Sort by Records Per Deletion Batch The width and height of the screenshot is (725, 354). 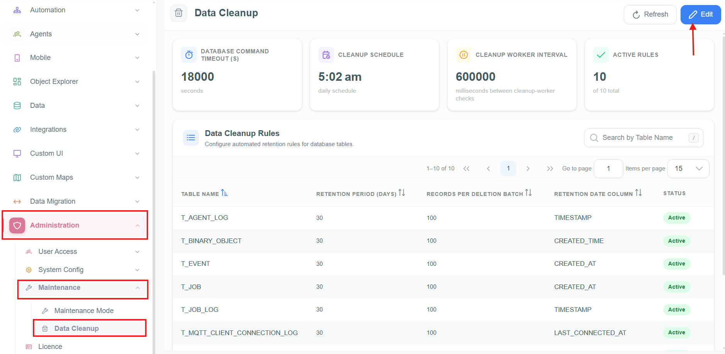[x=528, y=192]
